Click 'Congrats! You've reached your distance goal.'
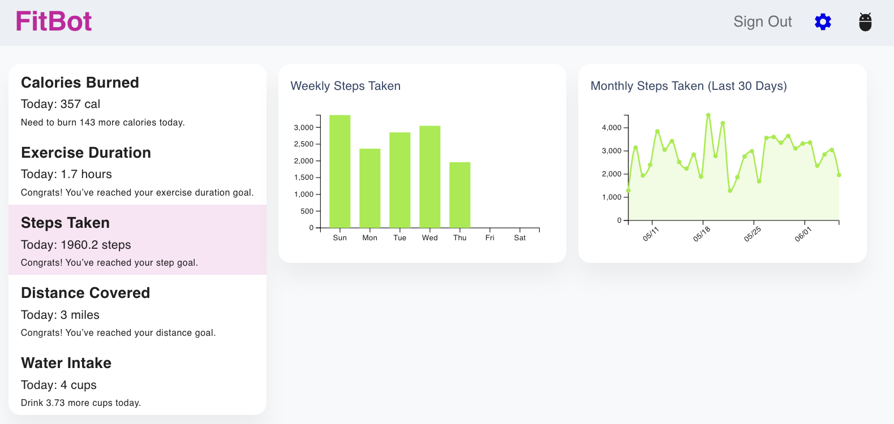894x424 pixels. click(118, 332)
